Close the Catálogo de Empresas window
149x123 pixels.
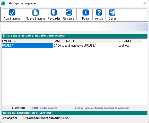click(x=145, y=3)
